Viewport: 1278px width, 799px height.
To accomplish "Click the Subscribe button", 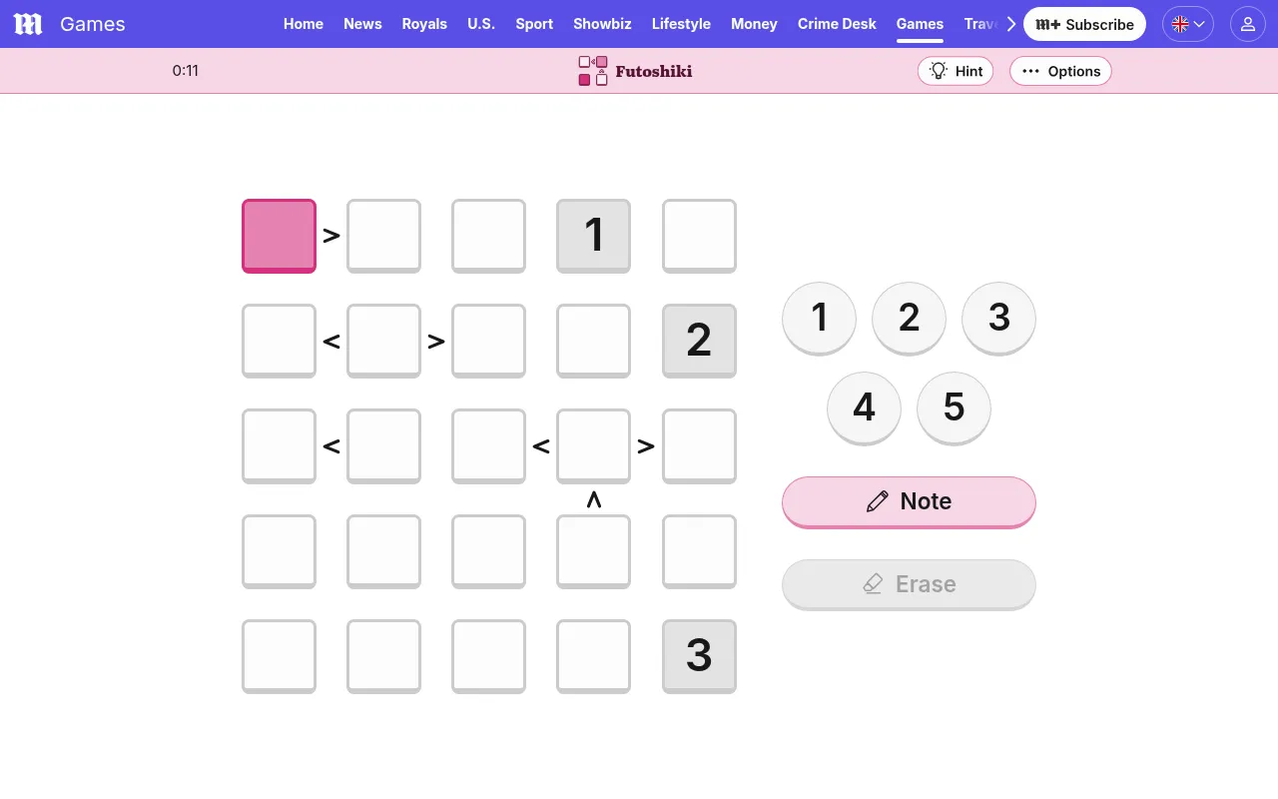I will point(1084,24).
